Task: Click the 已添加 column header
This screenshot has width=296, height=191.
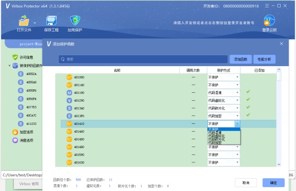Action: 259,70
